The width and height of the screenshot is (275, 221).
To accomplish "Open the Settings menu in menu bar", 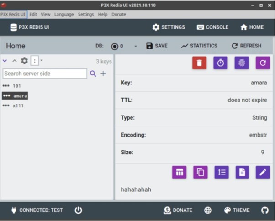I will (x=86, y=14).
